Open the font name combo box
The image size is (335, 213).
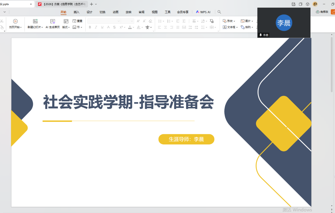pos(104,21)
